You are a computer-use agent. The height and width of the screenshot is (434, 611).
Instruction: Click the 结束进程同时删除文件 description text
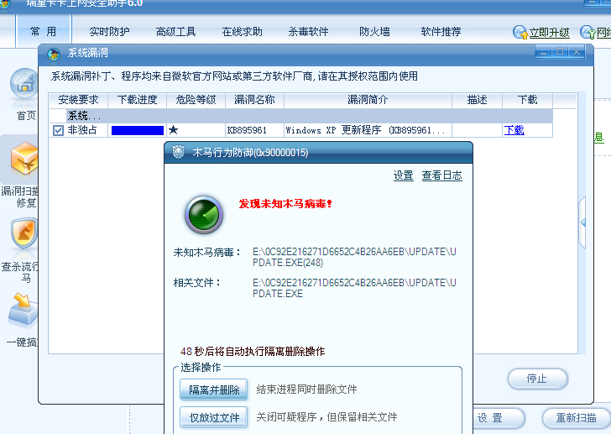306,390
